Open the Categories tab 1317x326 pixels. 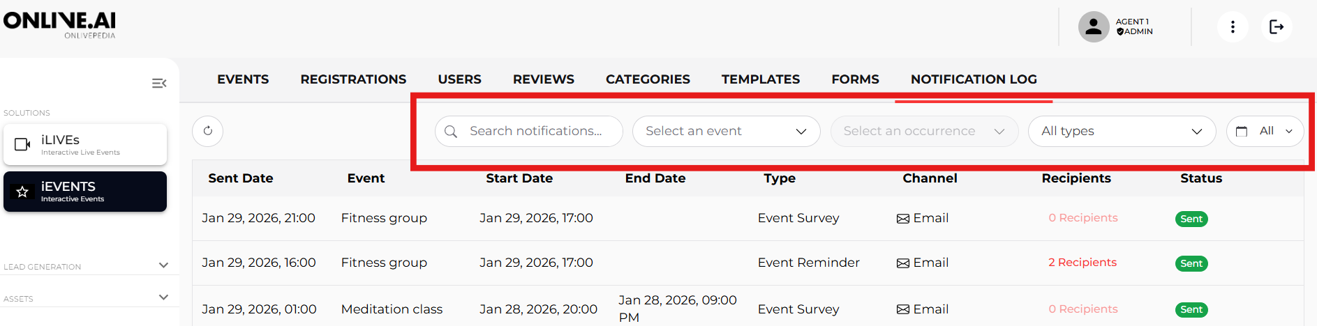648,79
